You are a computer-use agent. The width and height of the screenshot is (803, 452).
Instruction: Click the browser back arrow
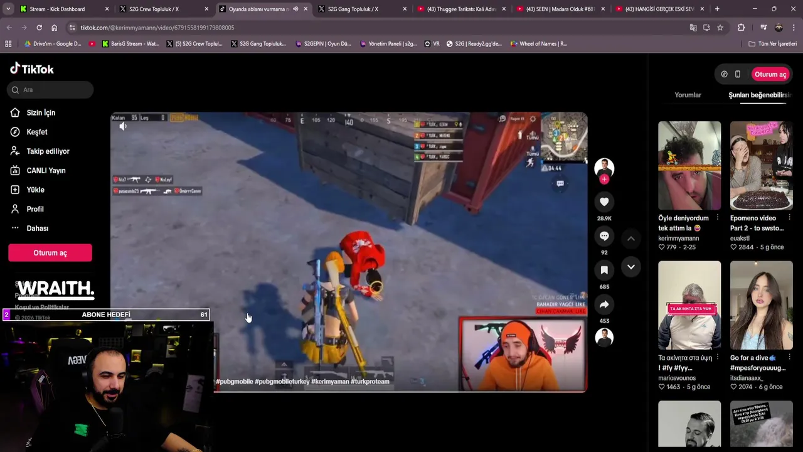click(x=9, y=28)
